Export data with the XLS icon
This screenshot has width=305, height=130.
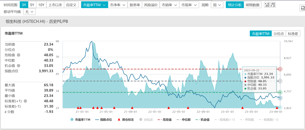click(x=302, y=8)
